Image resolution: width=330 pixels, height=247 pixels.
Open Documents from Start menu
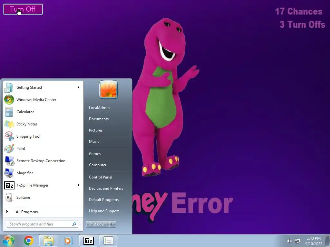coord(99,119)
